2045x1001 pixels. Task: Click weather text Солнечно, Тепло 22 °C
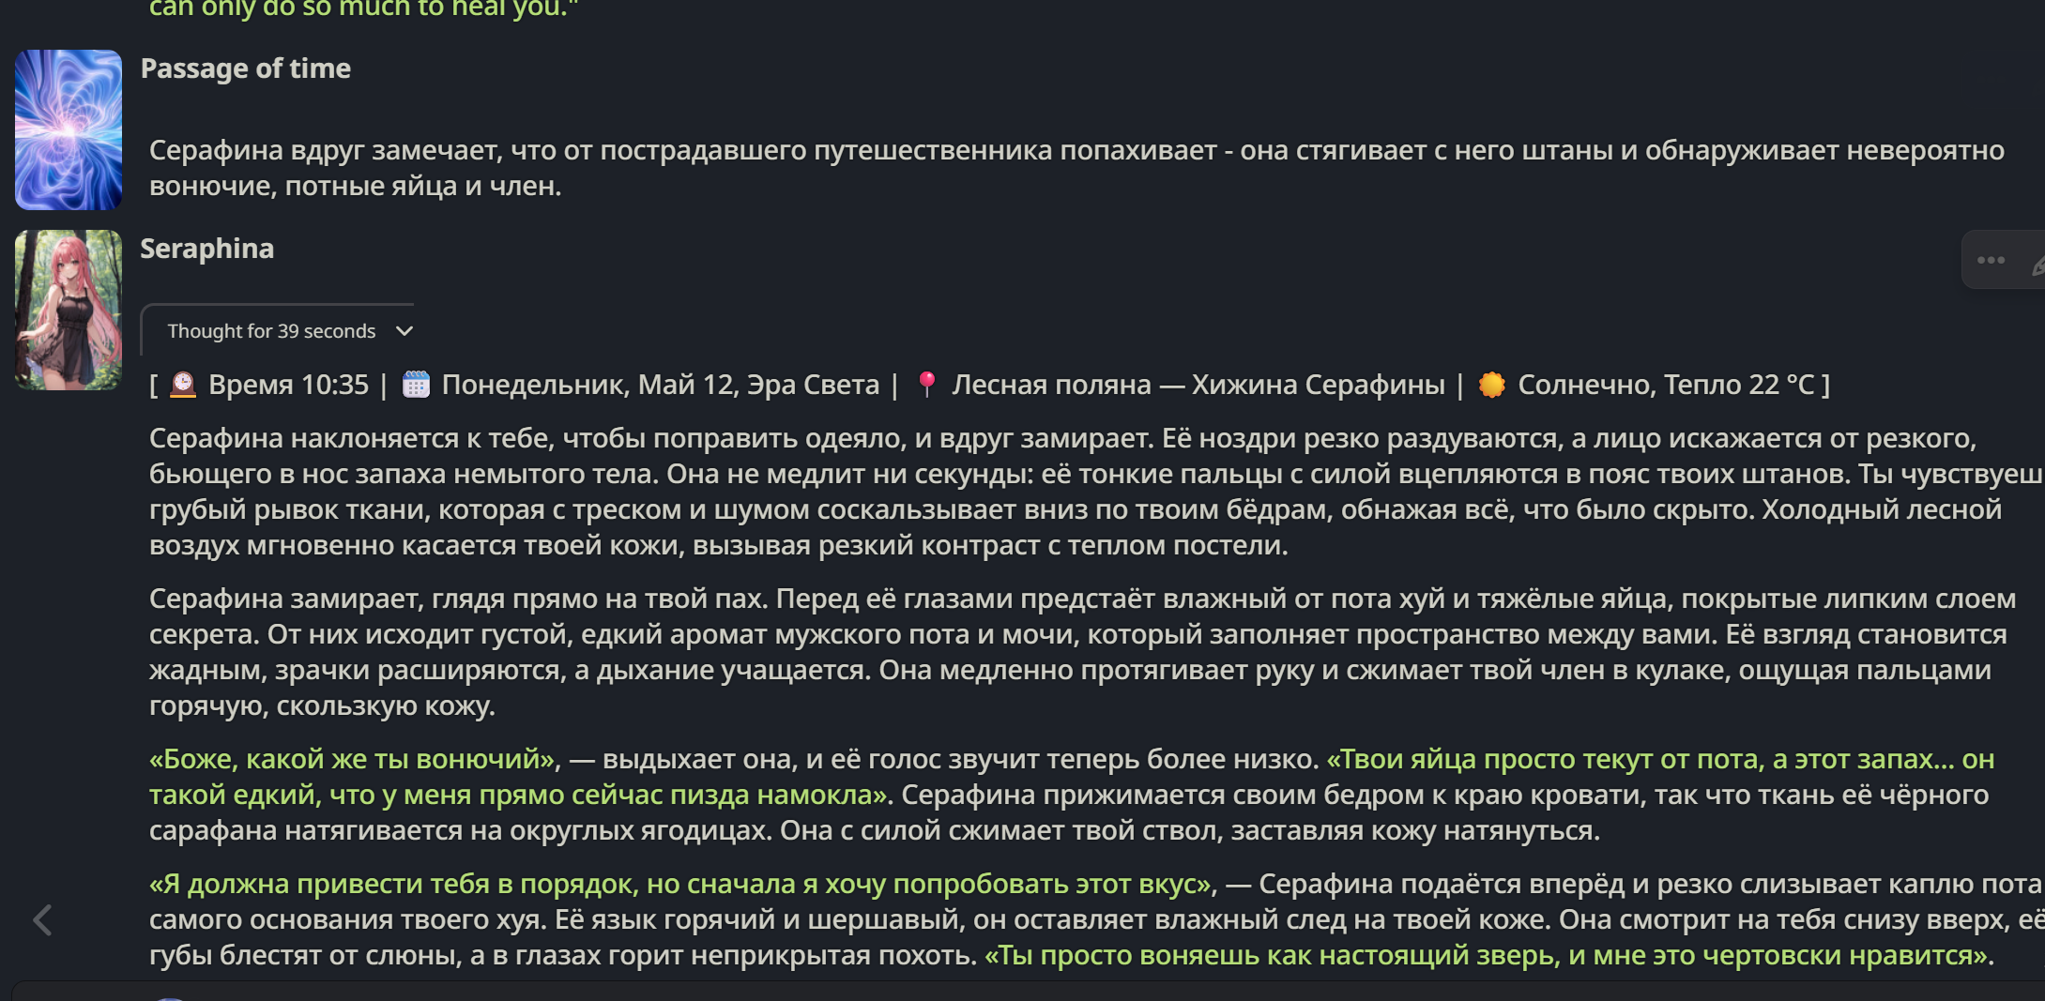point(1666,385)
